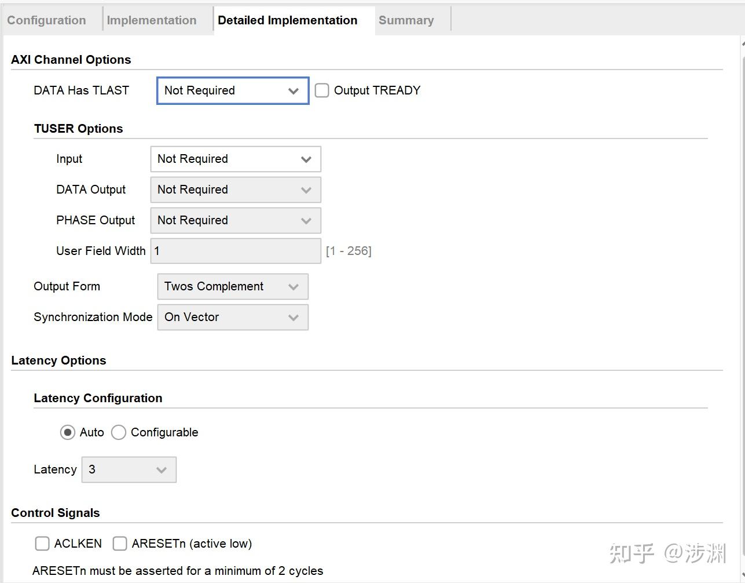The image size is (745, 583).
Task: Open the PHASE Output dropdown
Action: 235,220
